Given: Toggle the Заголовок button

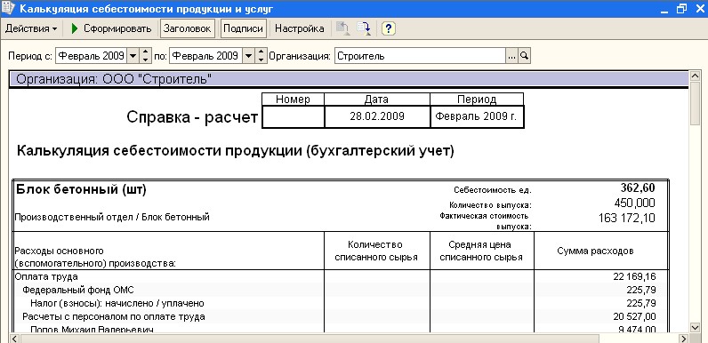Looking at the screenshot, I should tap(188, 28).
